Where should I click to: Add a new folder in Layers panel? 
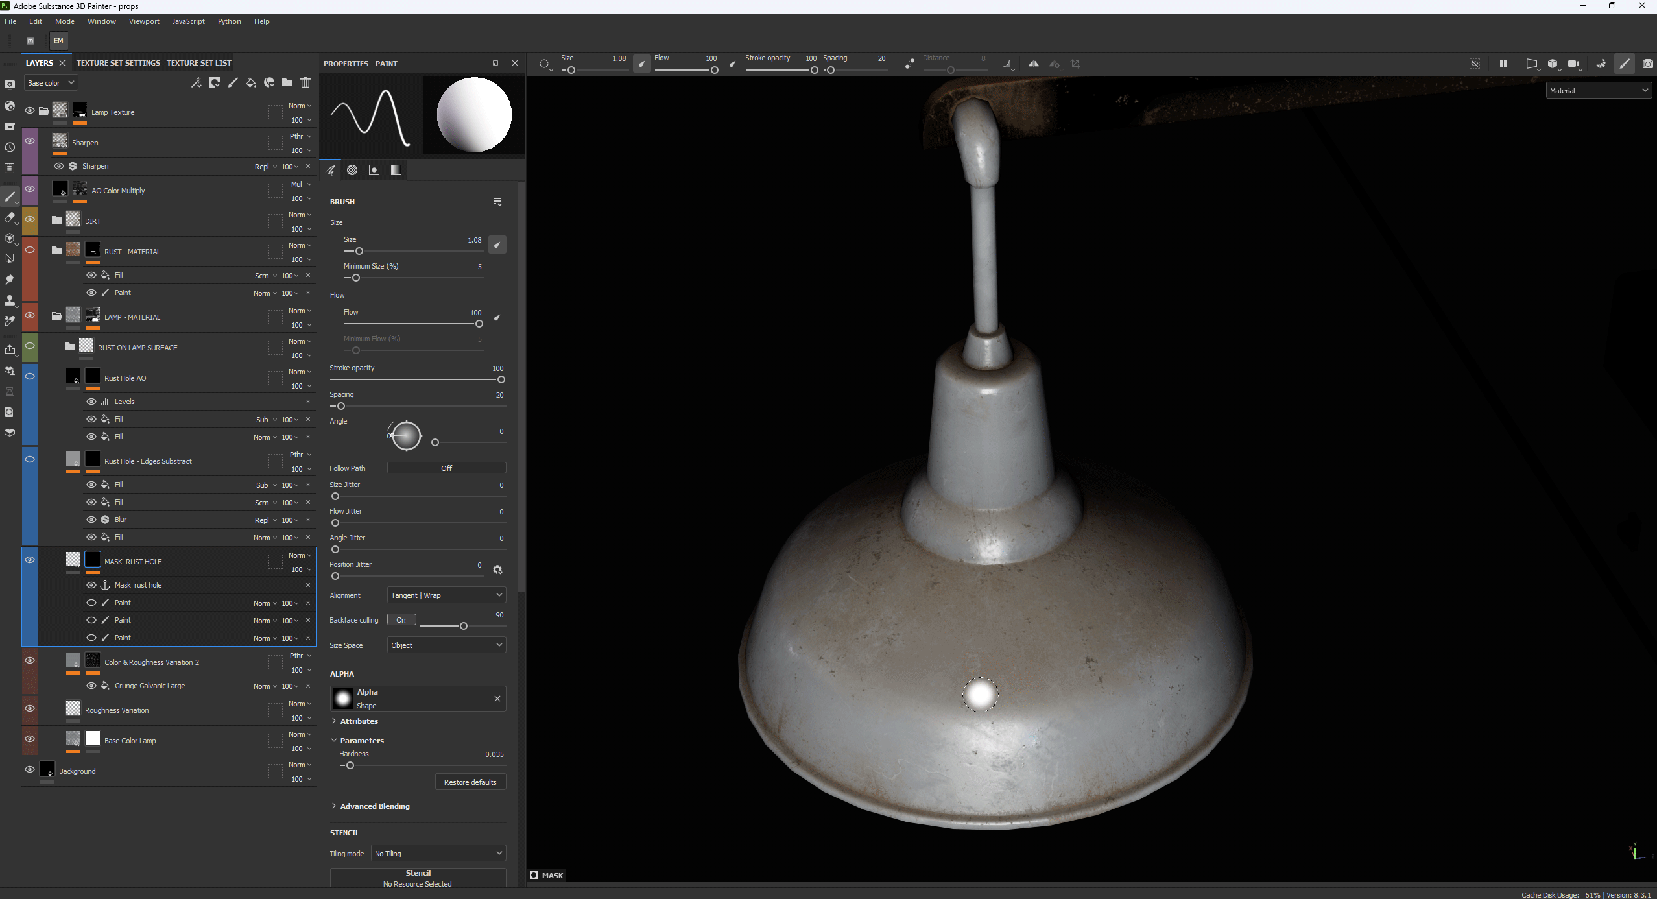[287, 82]
